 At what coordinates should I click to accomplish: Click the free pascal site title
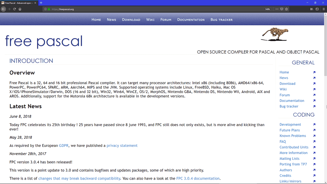[x=44, y=41]
